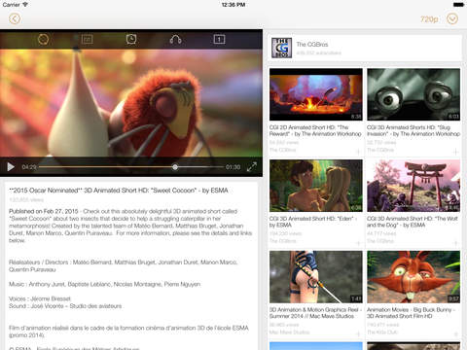Play the Sweet Cocoon video

(11, 167)
